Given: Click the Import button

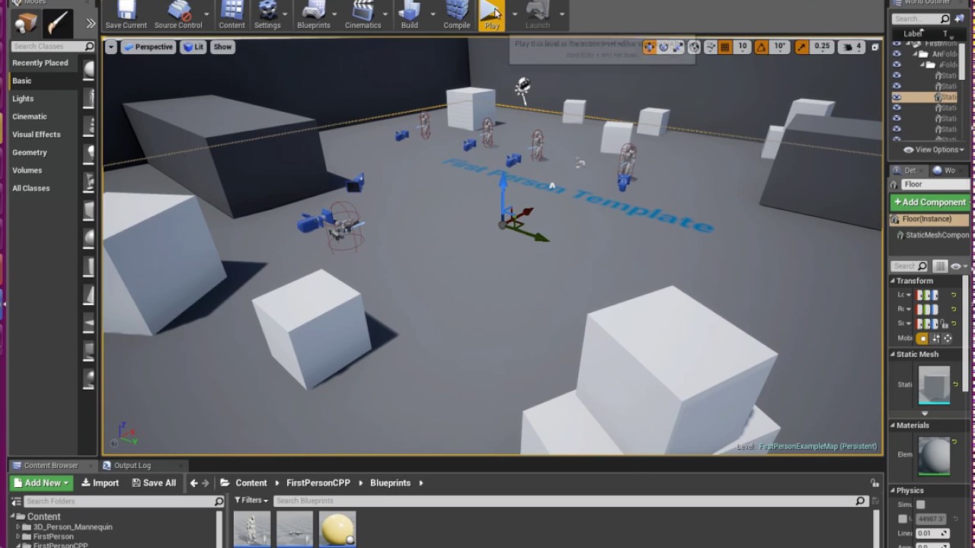Looking at the screenshot, I should click(101, 483).
